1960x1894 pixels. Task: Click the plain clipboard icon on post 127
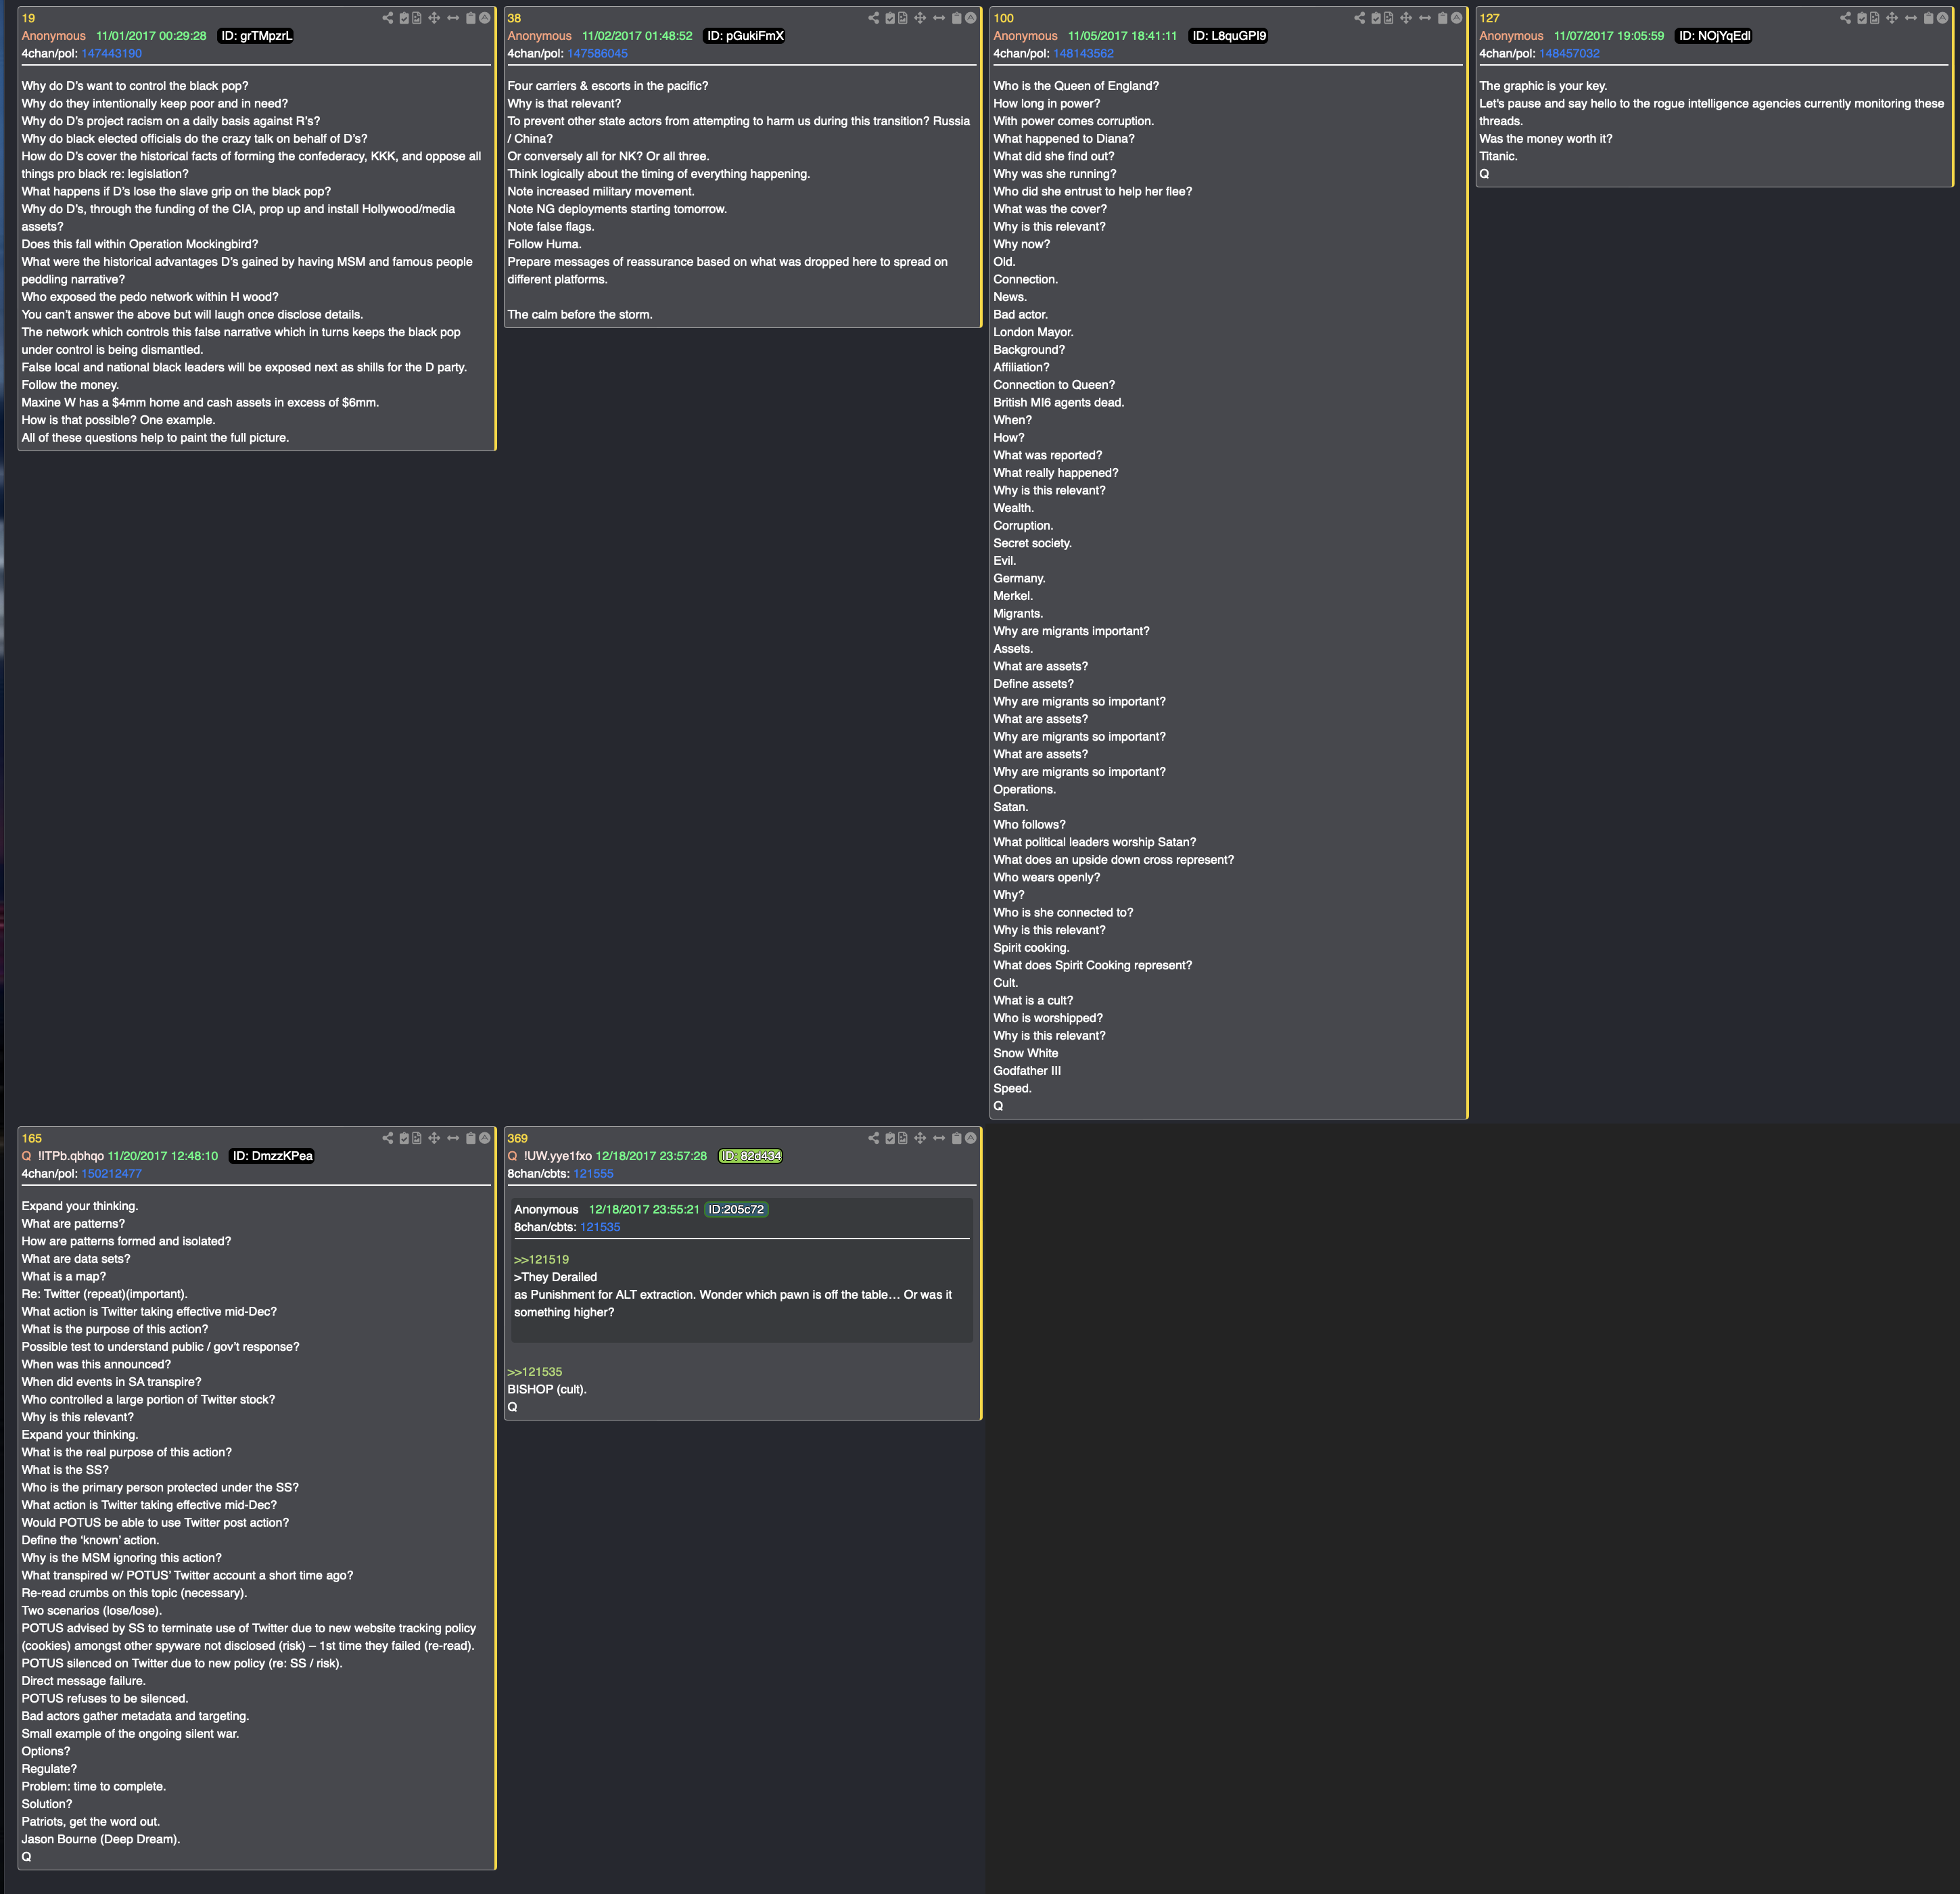pos(1929,18)
